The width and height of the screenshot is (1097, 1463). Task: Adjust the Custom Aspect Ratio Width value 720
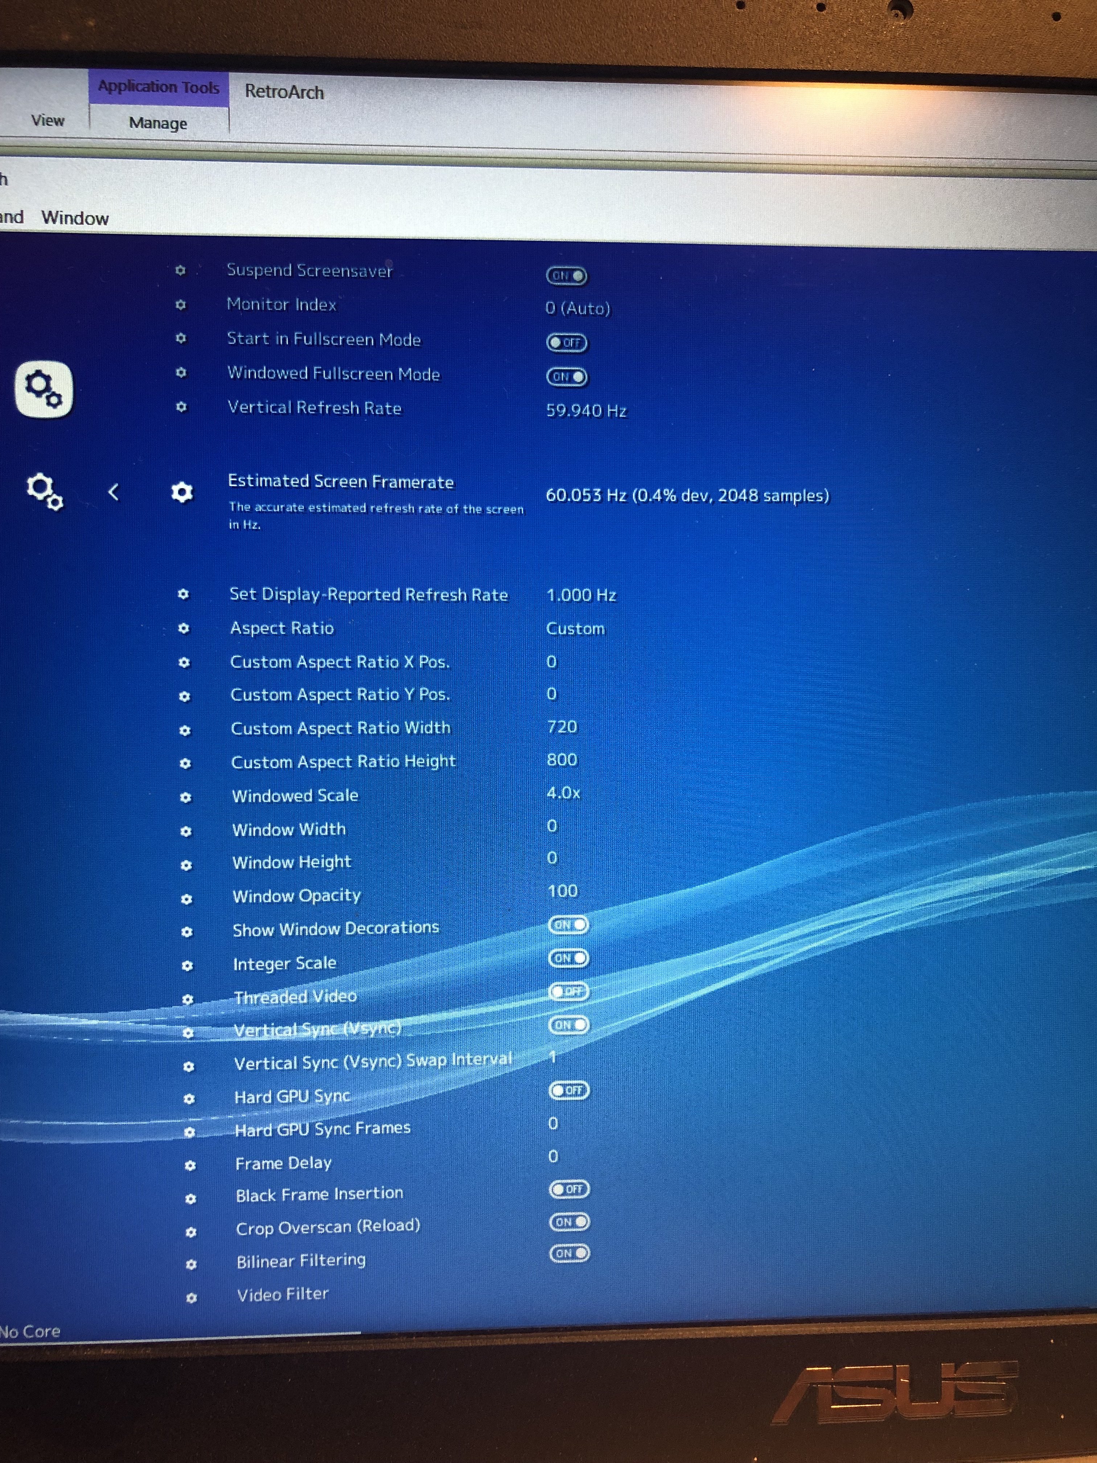(562, 727)
